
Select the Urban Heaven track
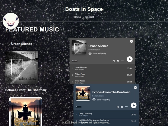tap(102, 68)
